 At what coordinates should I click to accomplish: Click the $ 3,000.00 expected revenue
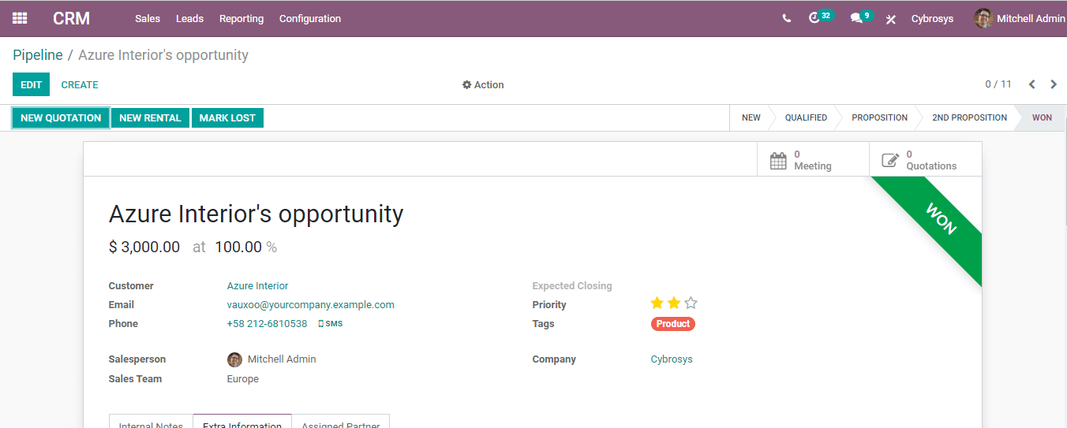coord(144,247)
